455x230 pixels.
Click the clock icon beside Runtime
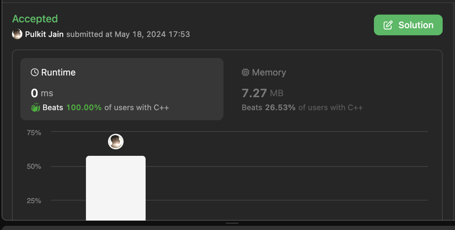35,72
